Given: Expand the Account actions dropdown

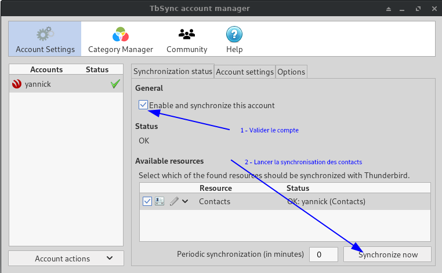Looking at the screenshot, I should [x=67, y=259].
